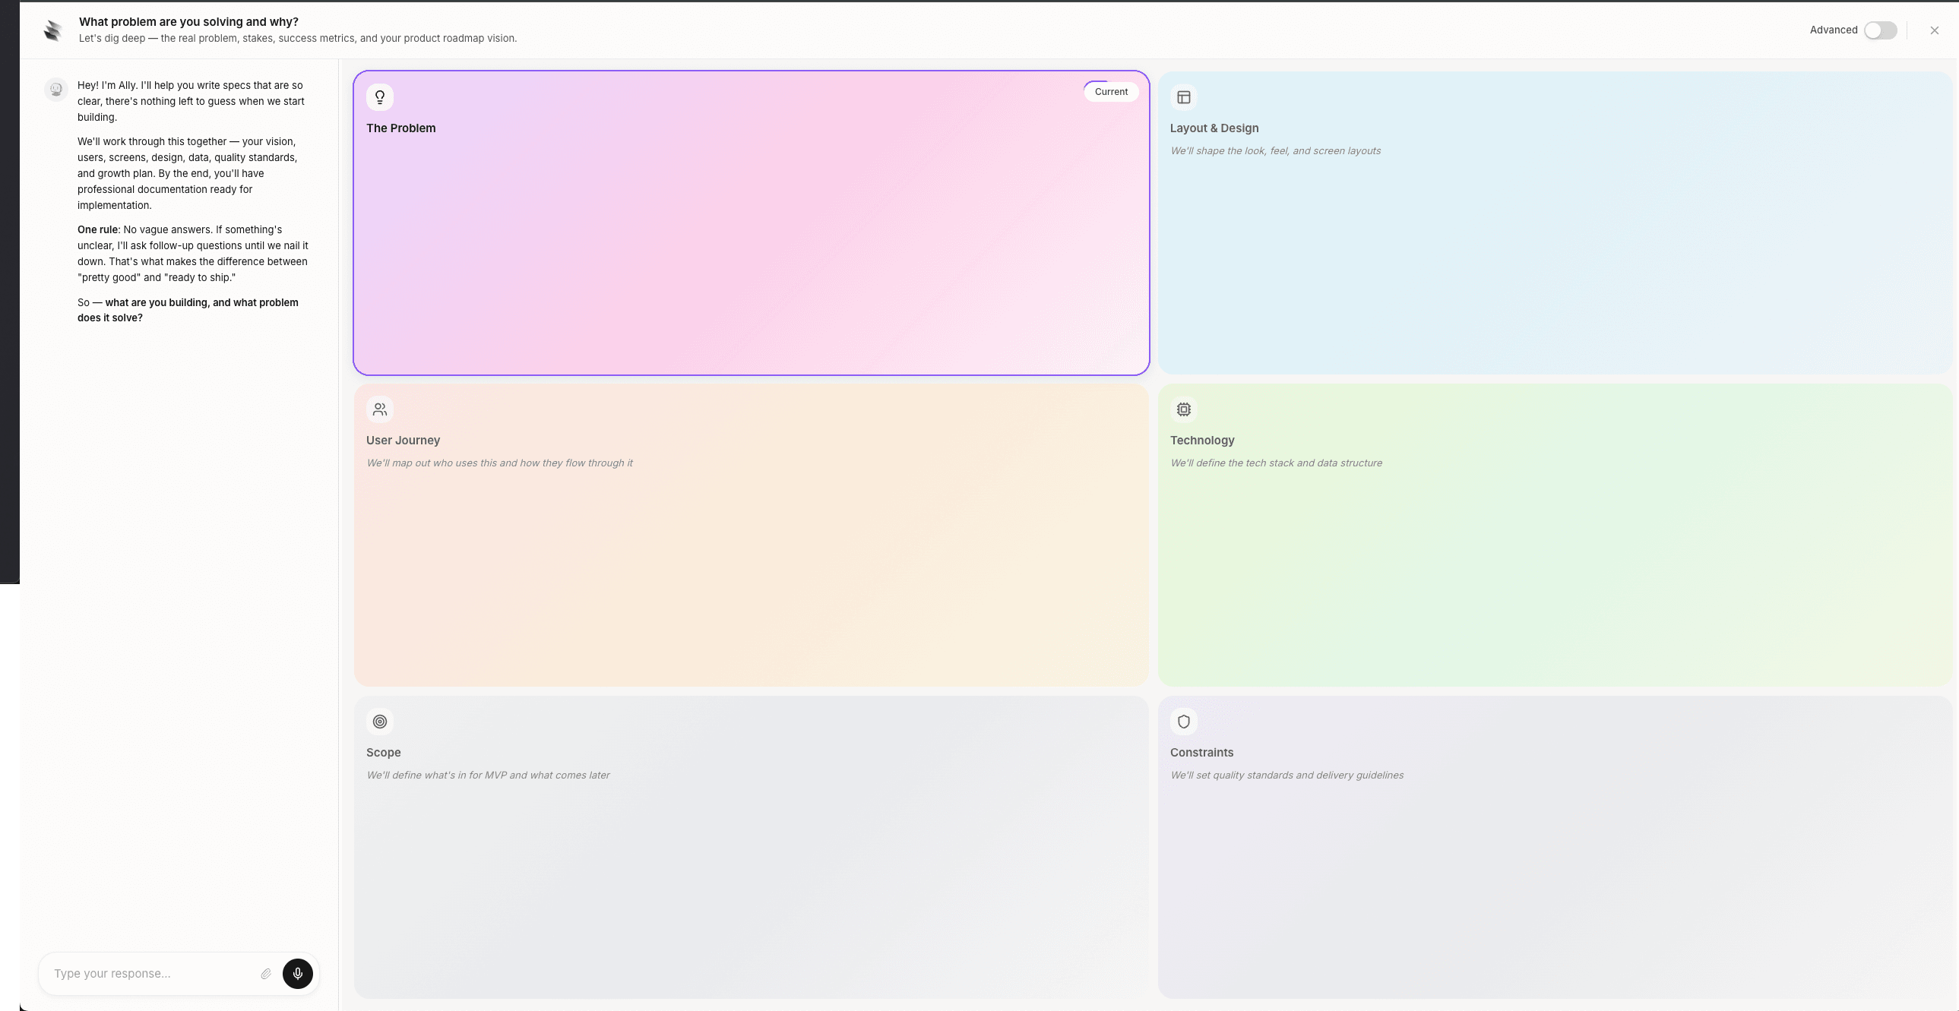Enable the Advanced toggle switch
The image size is (1959, 1011).
tap(1880, 30)
